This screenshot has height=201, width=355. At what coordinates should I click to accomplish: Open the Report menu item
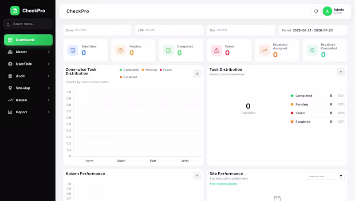tap(28, 112)
